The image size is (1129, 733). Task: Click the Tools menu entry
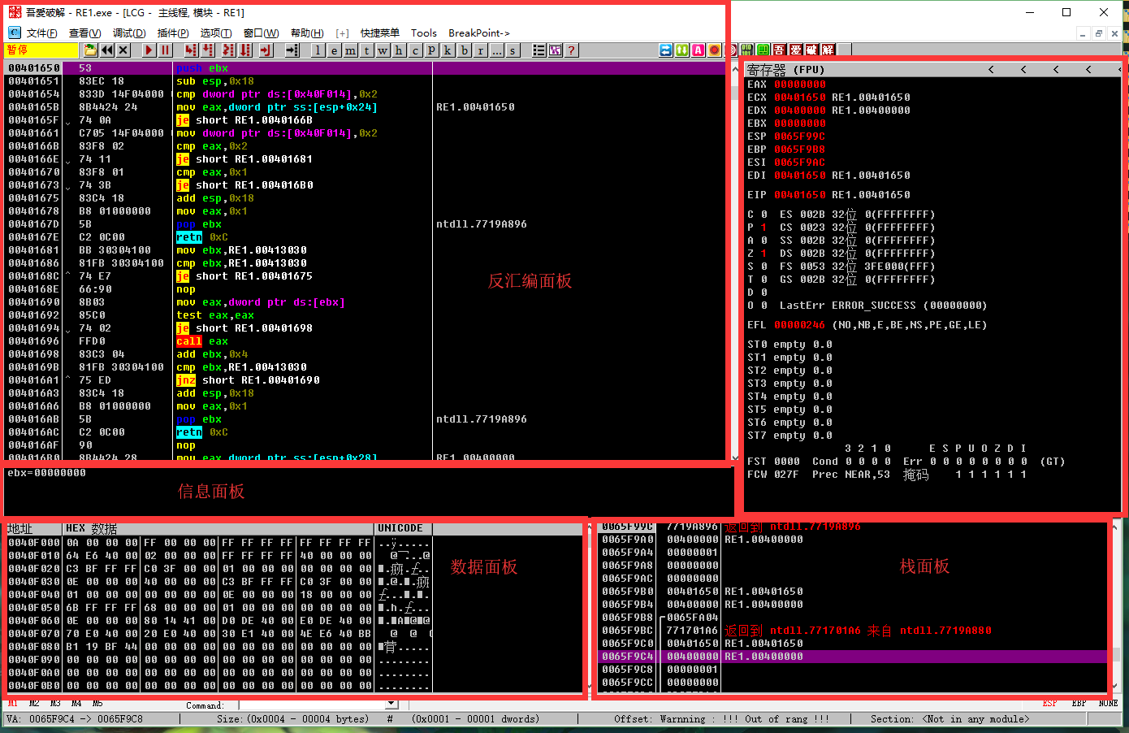pyautogui.click(x=423, y=33)
